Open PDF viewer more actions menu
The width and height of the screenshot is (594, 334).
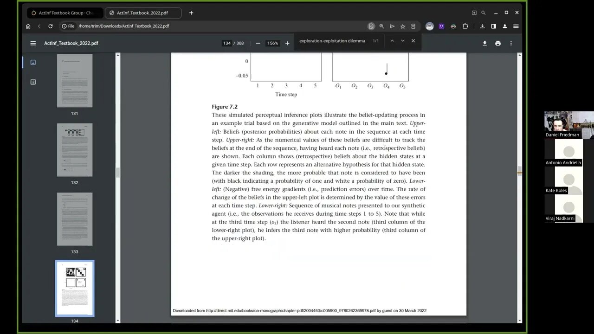click(x=511, y=43)
